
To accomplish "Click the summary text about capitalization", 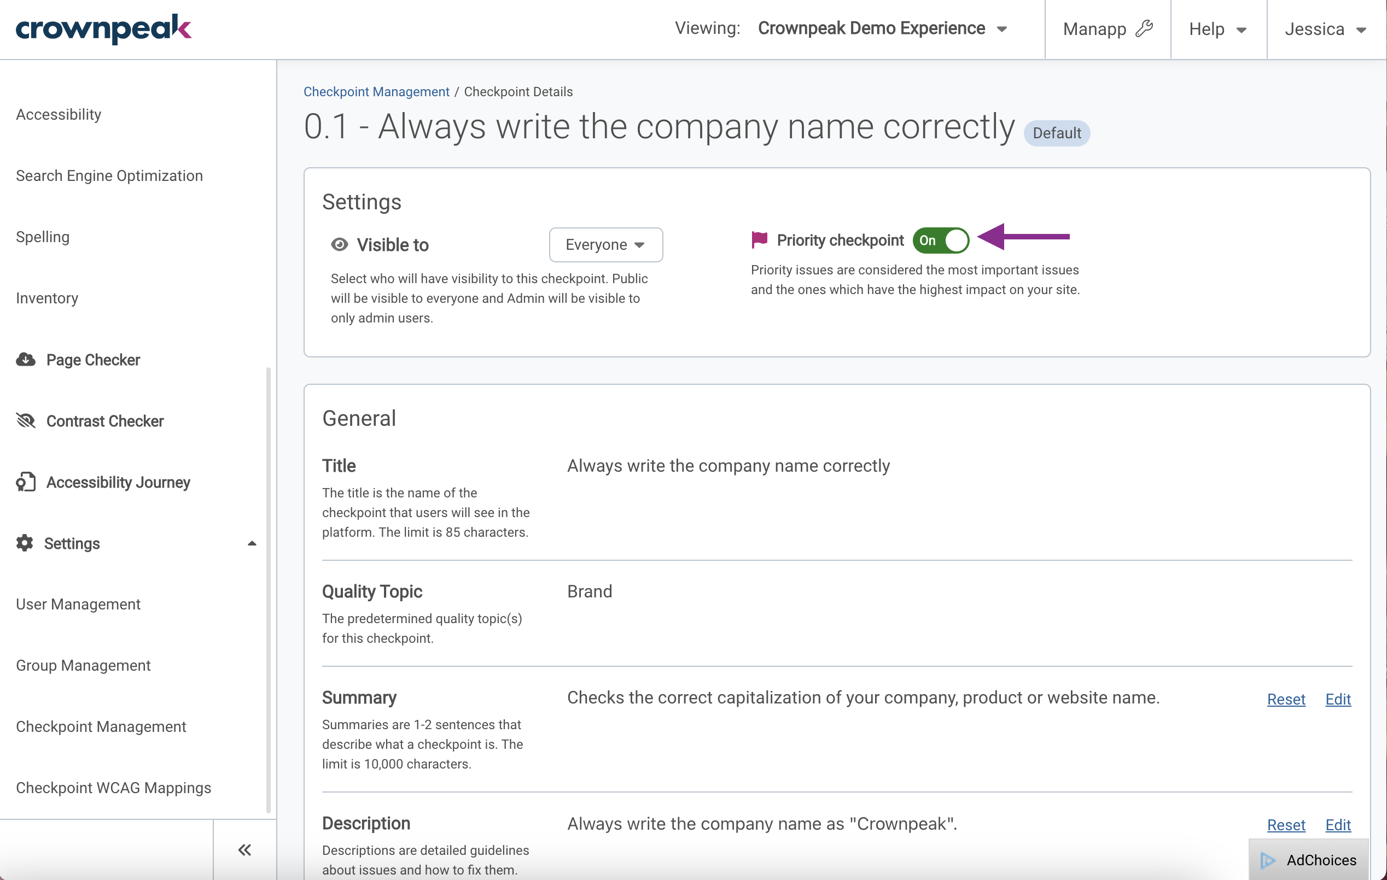I will 863,697.
